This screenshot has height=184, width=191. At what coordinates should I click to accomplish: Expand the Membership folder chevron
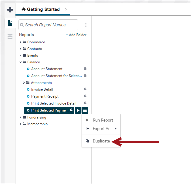[20, 124]
